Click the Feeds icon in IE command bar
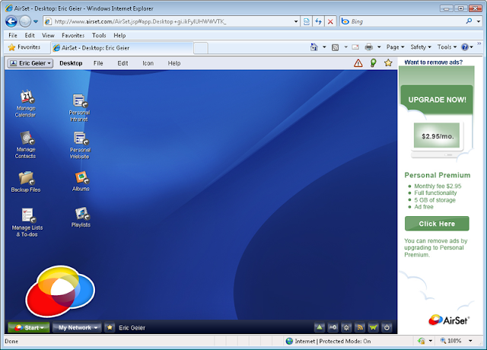Viewport: 487px width, 350px height. point(335,47)
